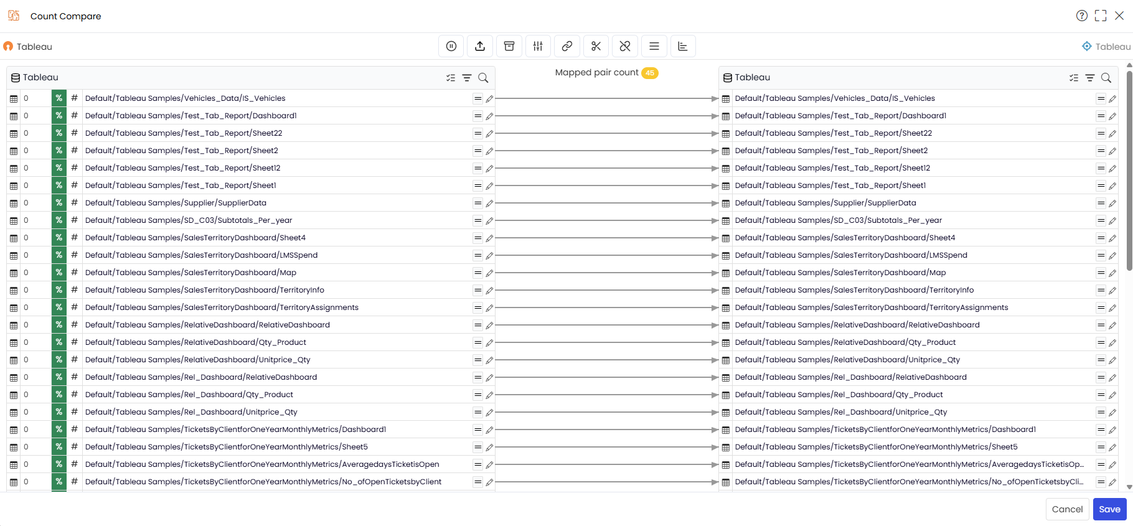This screenshot has width=1133, height=526.
Task: Click the count value 0 in left IS_Vehicles row
Action: click(26, 98)
